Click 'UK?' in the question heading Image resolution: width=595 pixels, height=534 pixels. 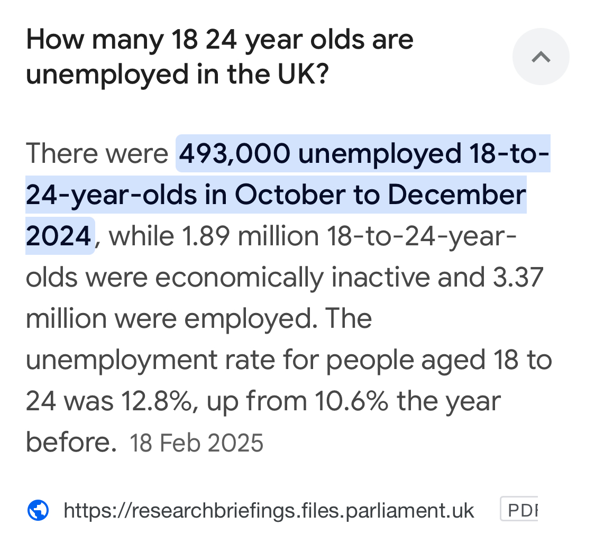303,75
